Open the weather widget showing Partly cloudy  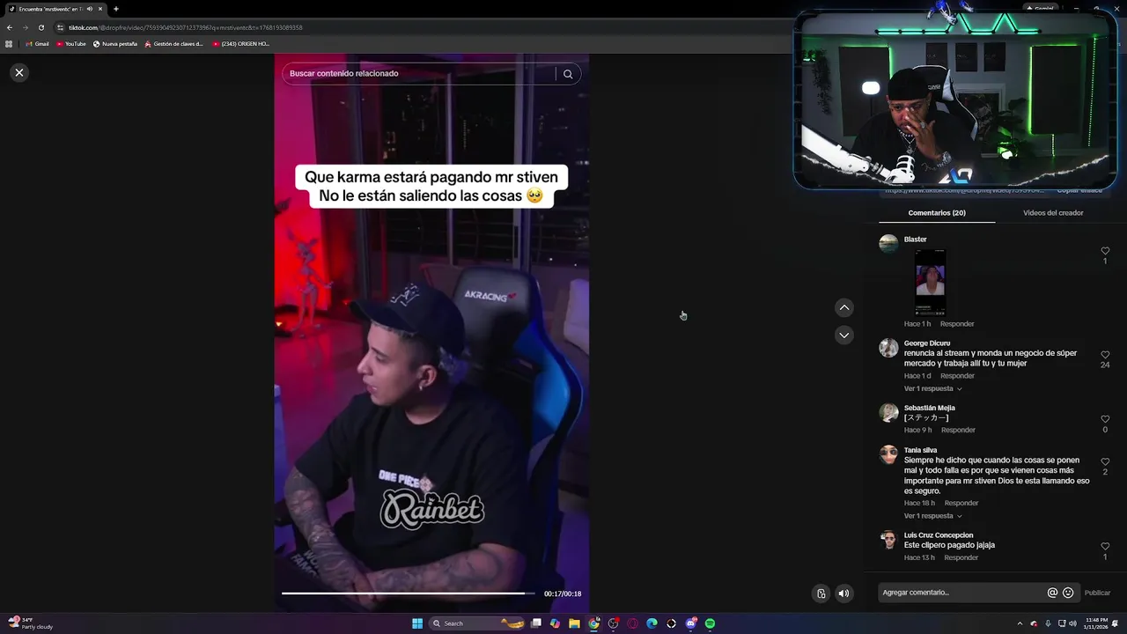click(x=32, y=623)
